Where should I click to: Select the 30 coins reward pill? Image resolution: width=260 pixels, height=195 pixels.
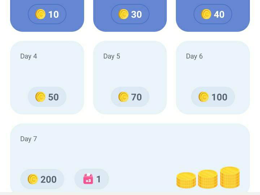130,14
